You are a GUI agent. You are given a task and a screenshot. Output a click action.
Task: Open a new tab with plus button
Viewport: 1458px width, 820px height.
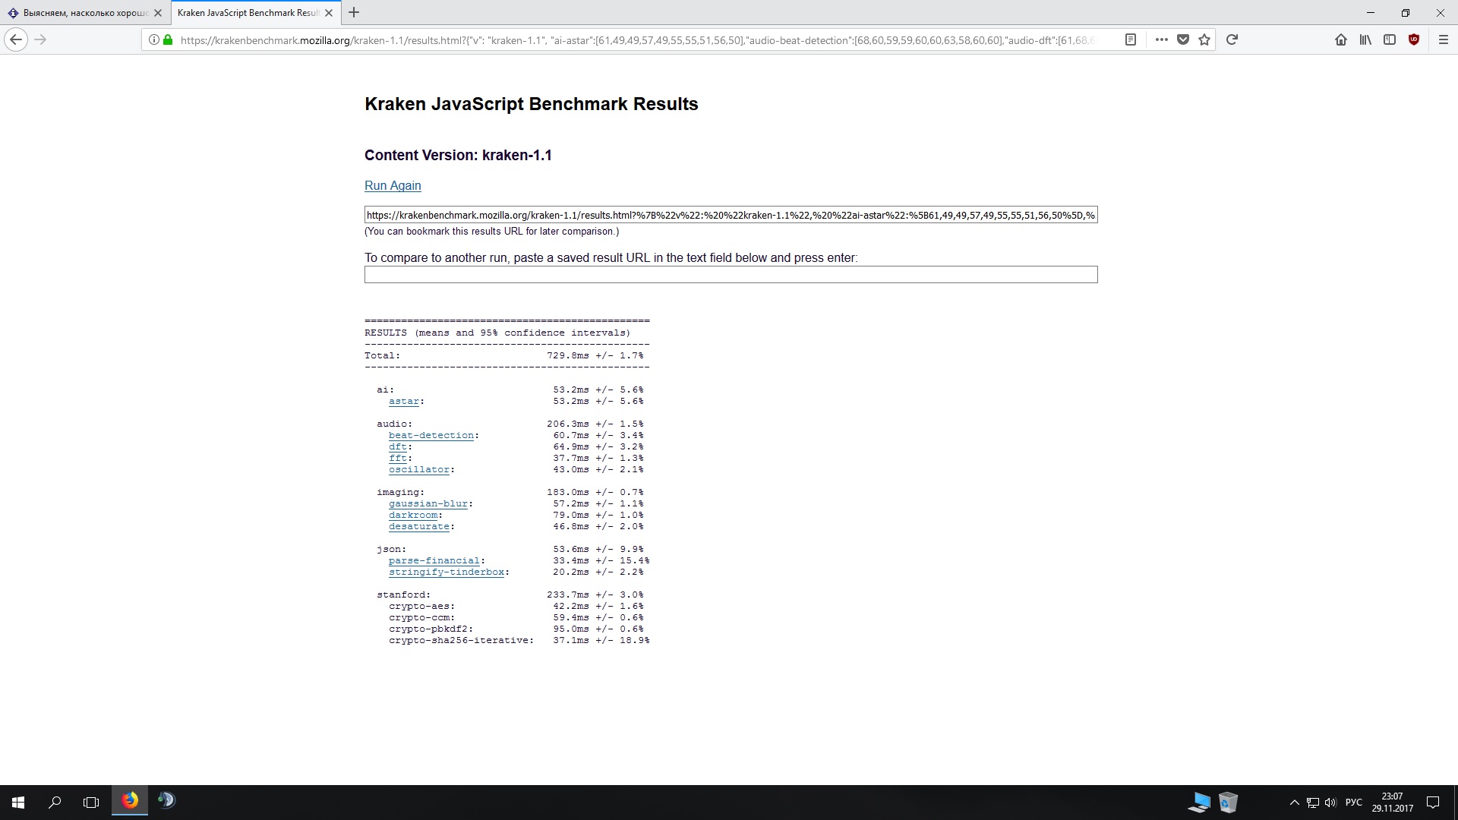tap(354, 12)
